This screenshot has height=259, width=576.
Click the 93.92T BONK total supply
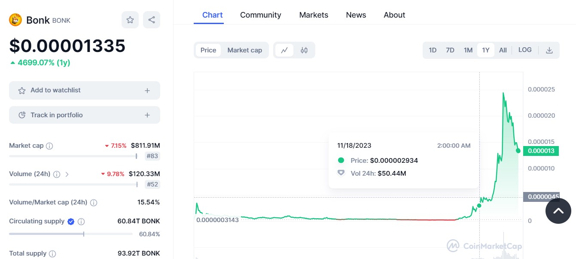[139, 253]
